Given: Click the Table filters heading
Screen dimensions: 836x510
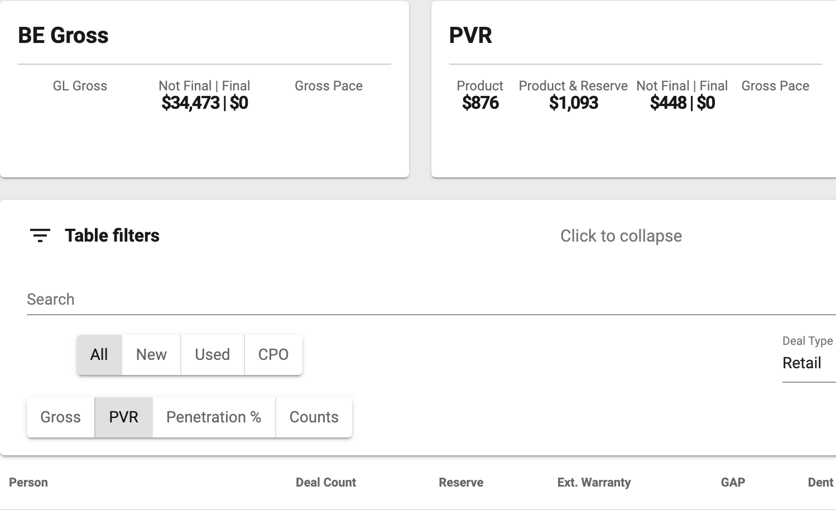Looking at the screenshot, I should 112,235.
